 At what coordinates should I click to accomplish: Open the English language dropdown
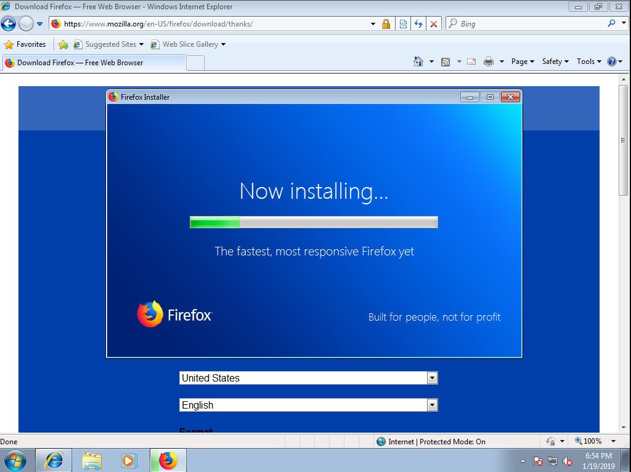(308, 405)
